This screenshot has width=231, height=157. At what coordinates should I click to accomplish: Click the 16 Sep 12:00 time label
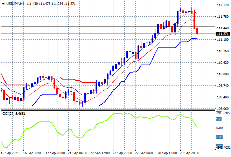[x=33, y=153]
